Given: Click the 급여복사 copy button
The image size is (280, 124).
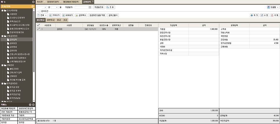Looking at the screenshot, I should pos(81,15).
